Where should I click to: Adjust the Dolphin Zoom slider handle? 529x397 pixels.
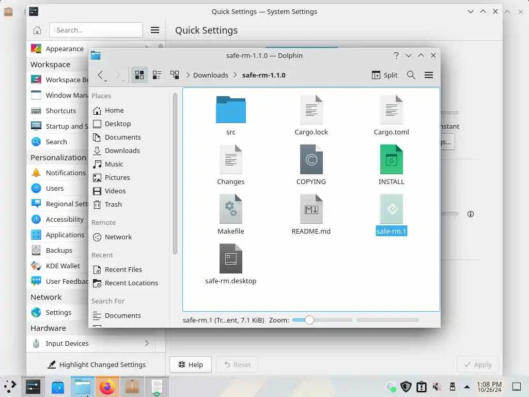(x=309, y=320)
